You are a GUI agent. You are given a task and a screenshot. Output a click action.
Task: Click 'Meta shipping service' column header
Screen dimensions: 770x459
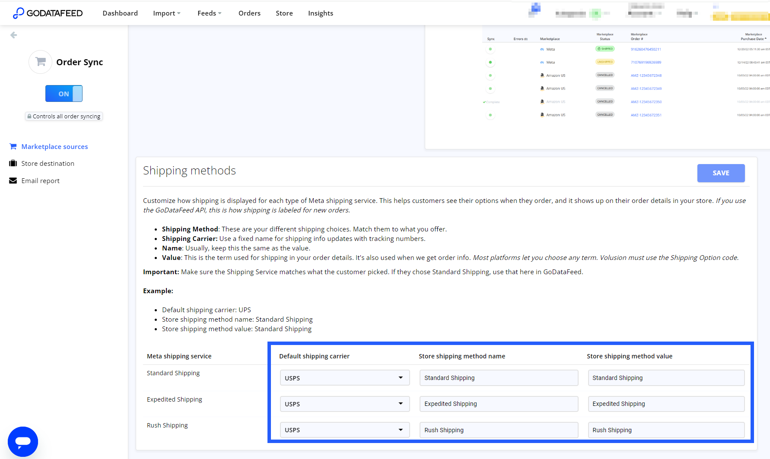click(179, 356)
